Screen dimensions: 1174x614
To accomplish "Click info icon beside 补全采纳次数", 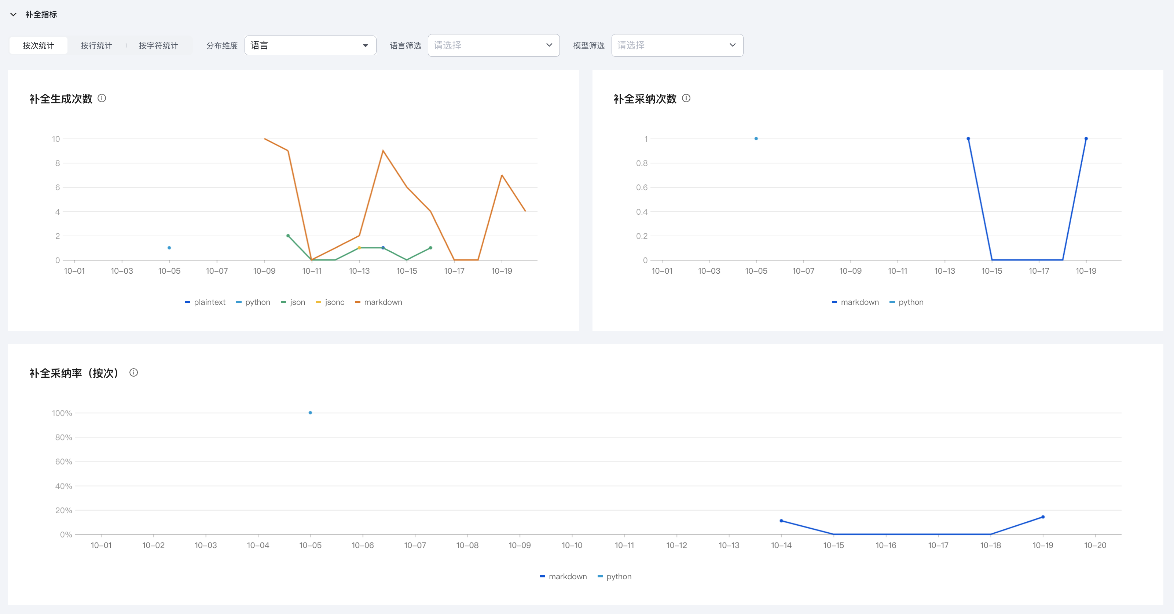I will tap(686, 98).
